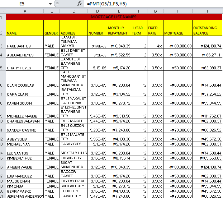Image resolution: width=223 pixels, height=198 pixels.
Task: Click the fx insert function icon
Action: coord(80,4)
